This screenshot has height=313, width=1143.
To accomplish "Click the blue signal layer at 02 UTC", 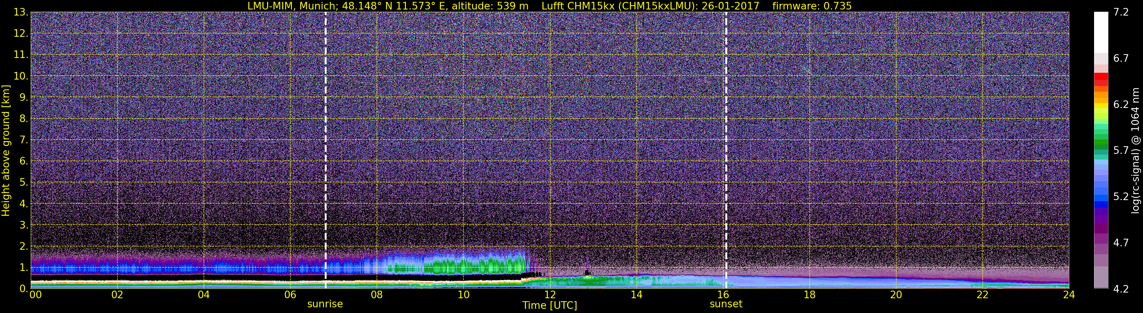I will point(117,268).
